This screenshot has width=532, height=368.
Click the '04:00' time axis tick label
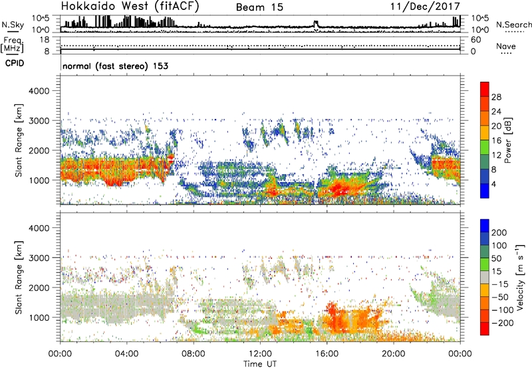(x=127, y=354)
